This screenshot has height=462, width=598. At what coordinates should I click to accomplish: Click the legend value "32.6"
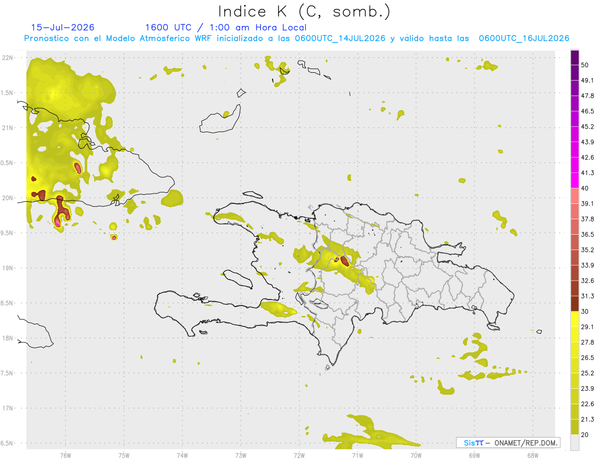click(x=589, y=281)
